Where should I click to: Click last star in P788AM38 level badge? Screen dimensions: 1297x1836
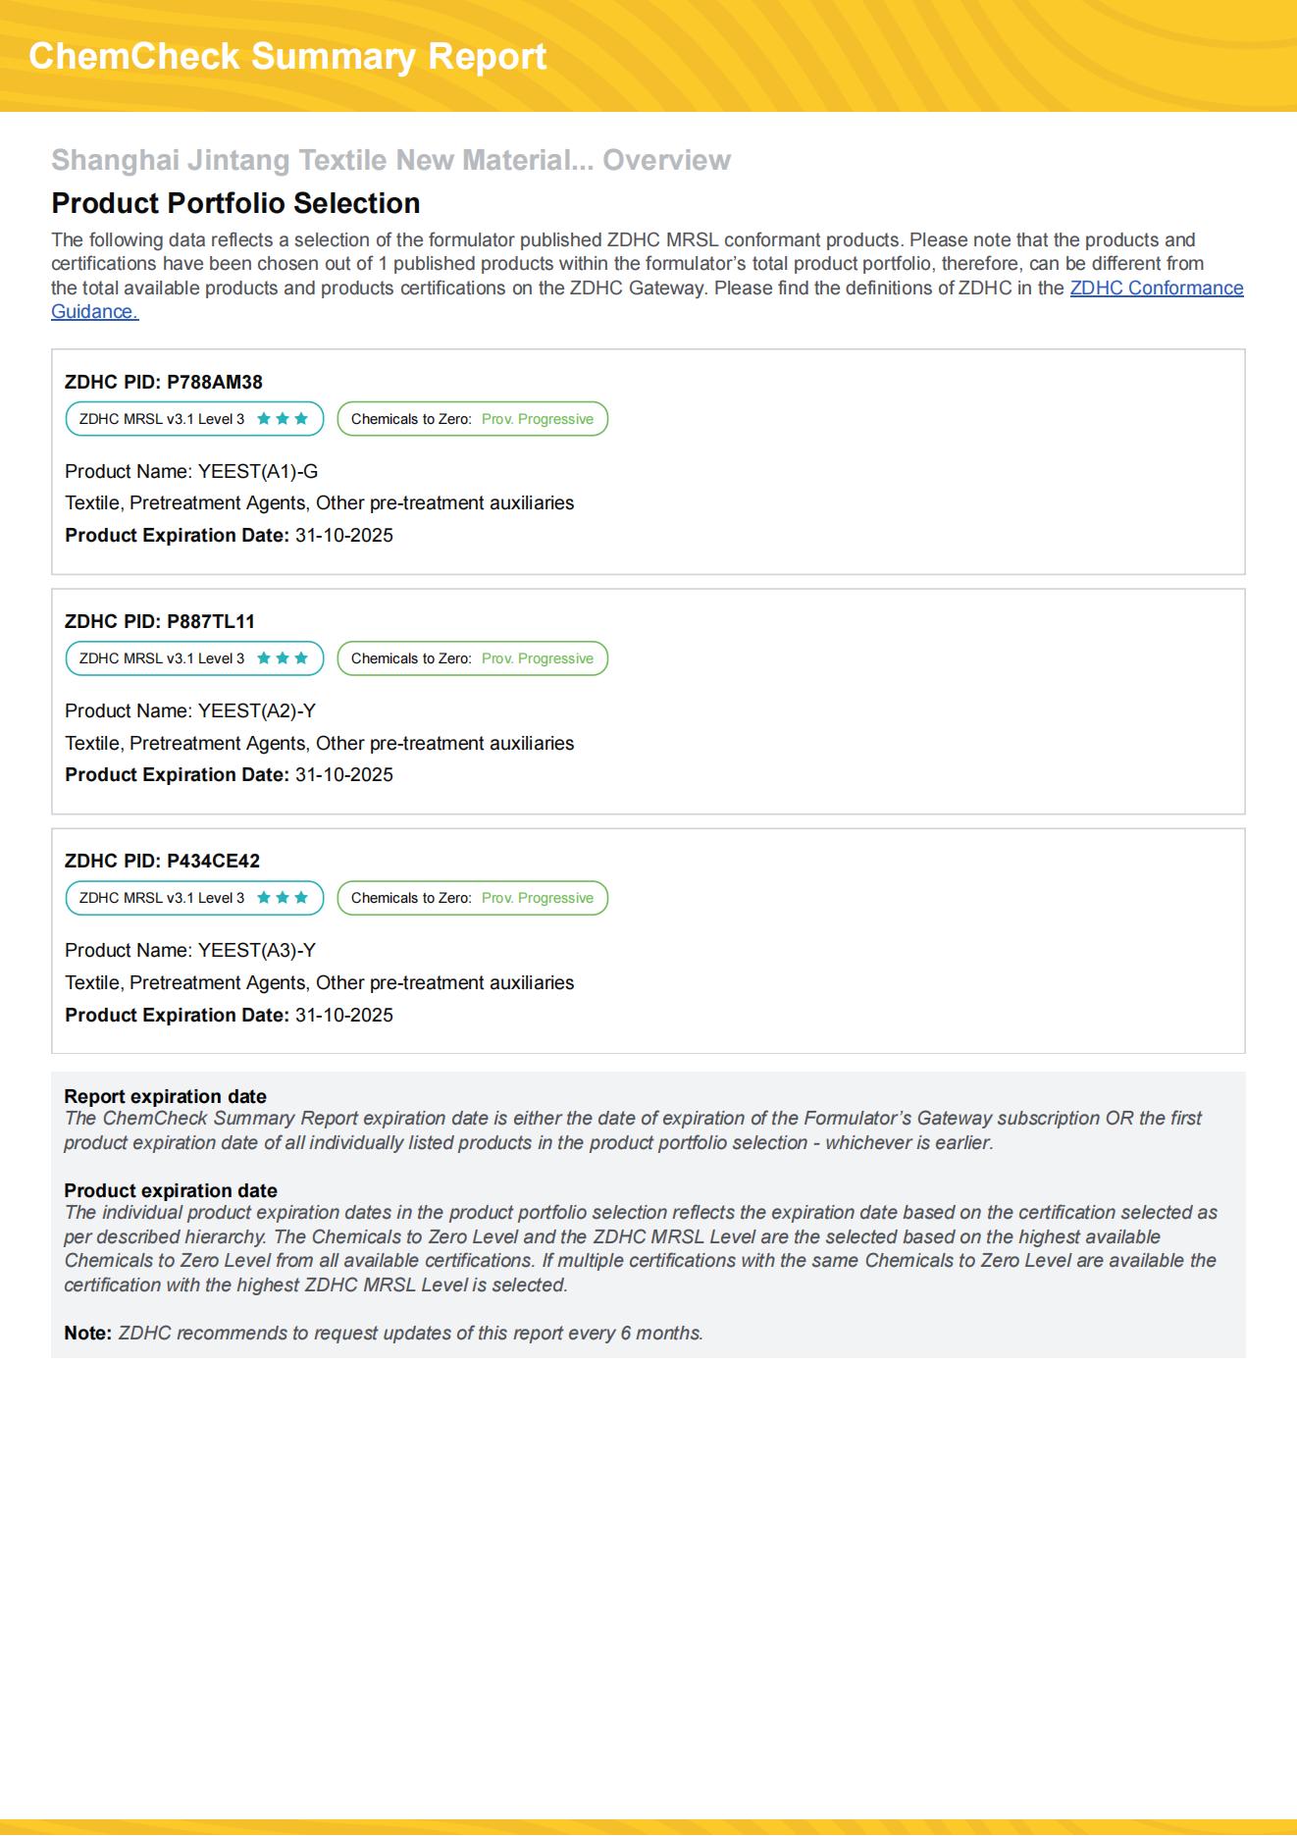301,419
